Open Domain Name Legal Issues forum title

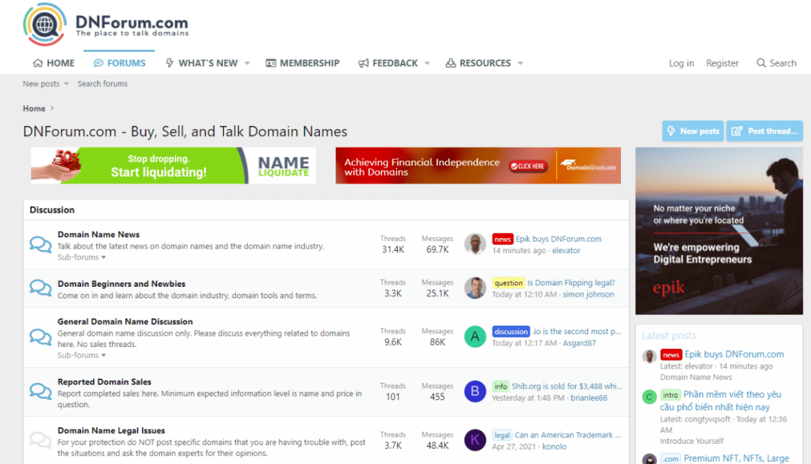[x=110, y=430]
